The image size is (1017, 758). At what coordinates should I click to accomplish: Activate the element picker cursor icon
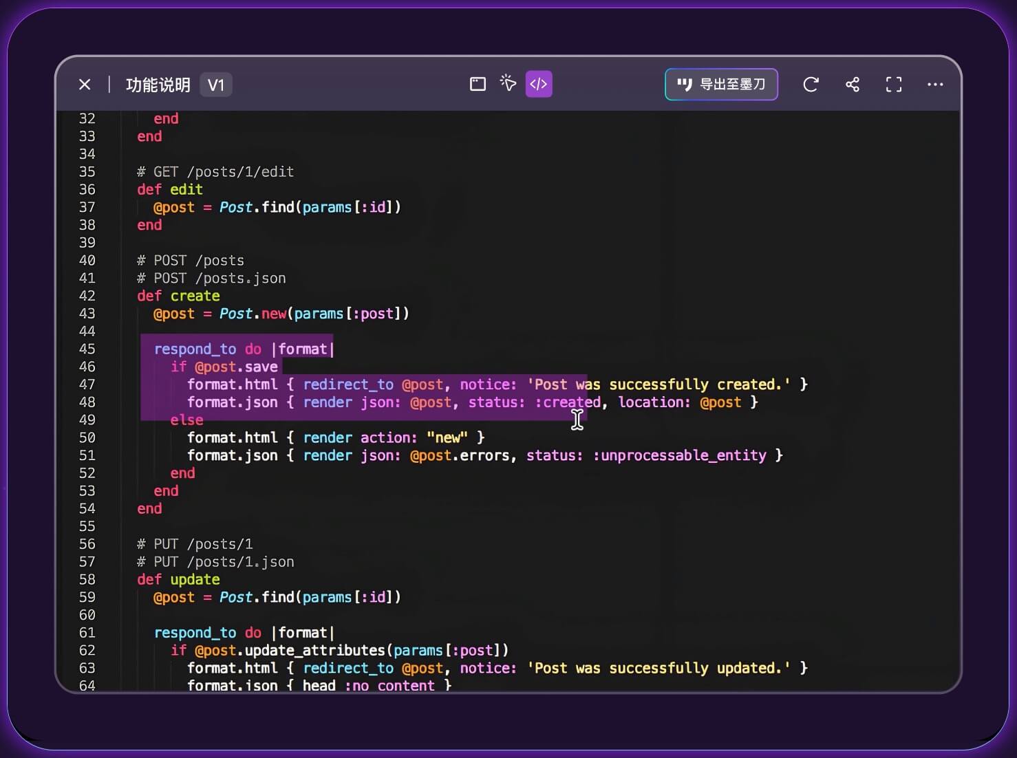508,84
